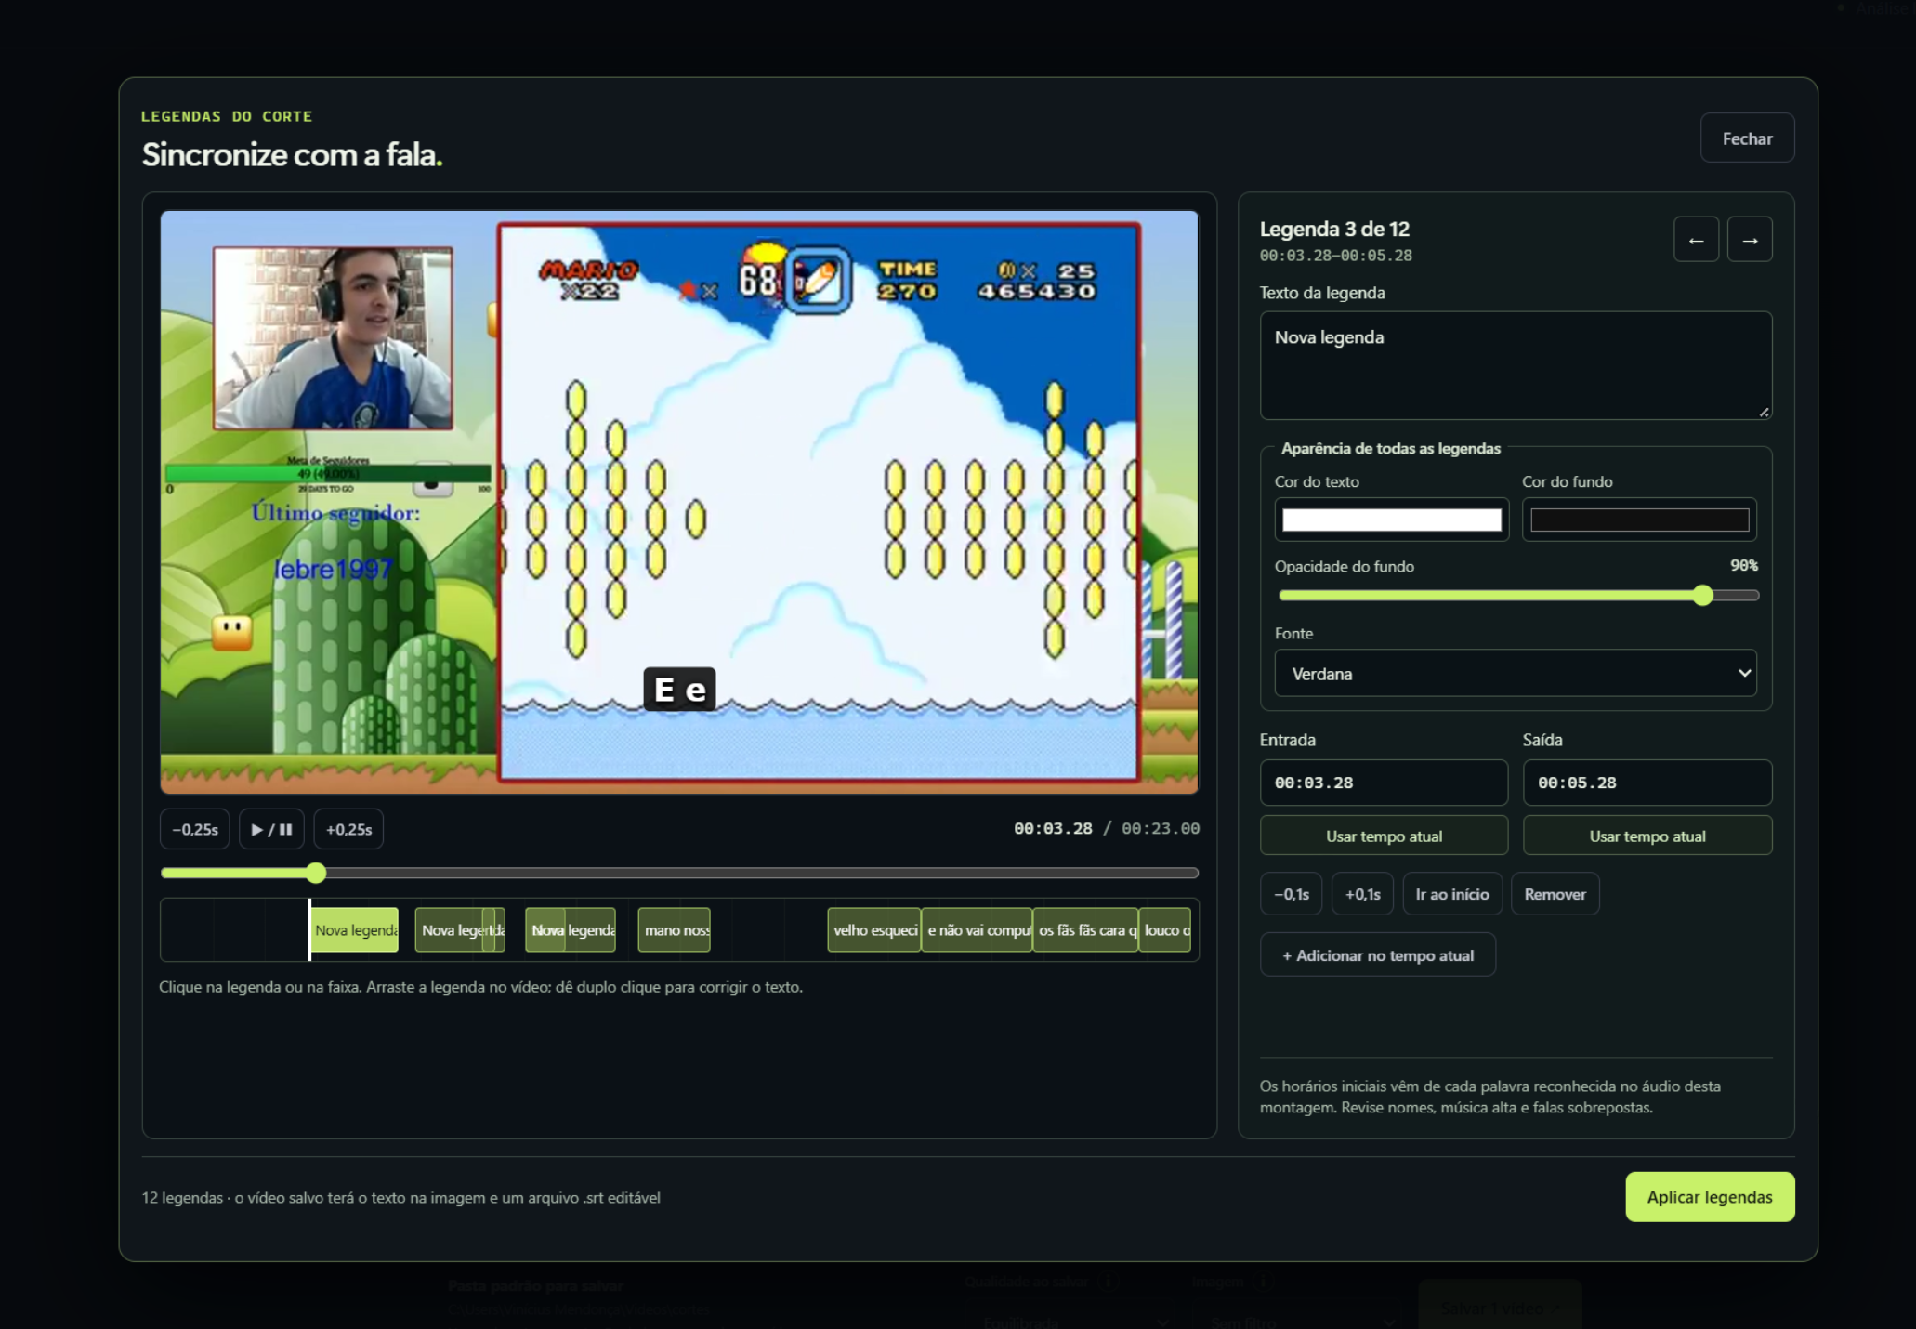The height and width of the screenshot is (1329, 1916).
Task: Click Aplicar legendas button
Action: tap(1710, 1197)
